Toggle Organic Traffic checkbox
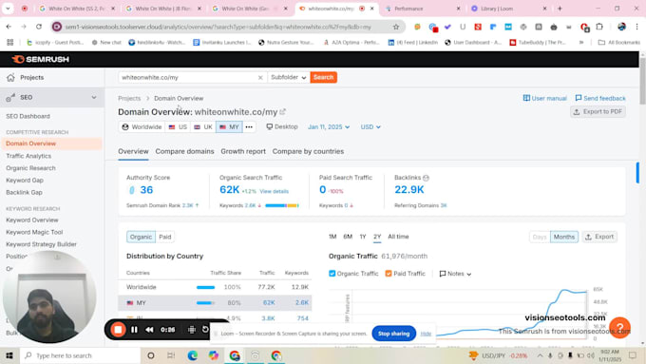 point(332,274)
